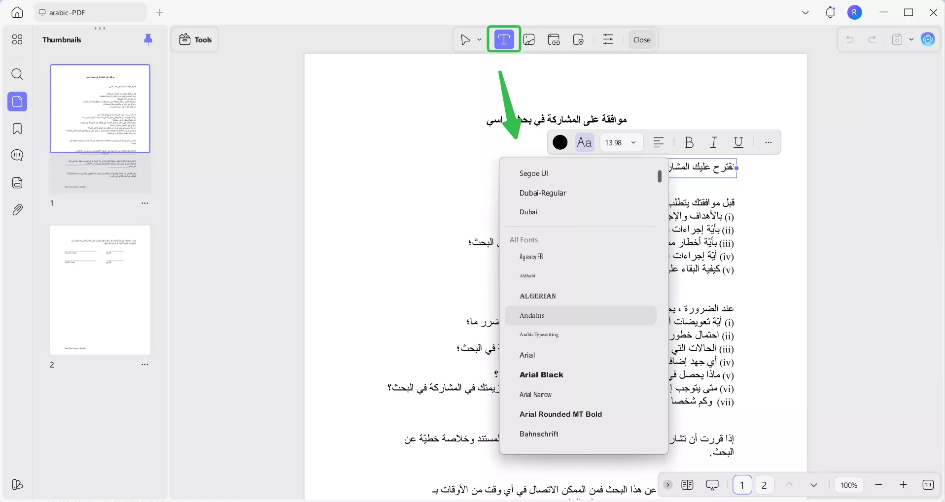Toggle bold formatting

(689, 142)
